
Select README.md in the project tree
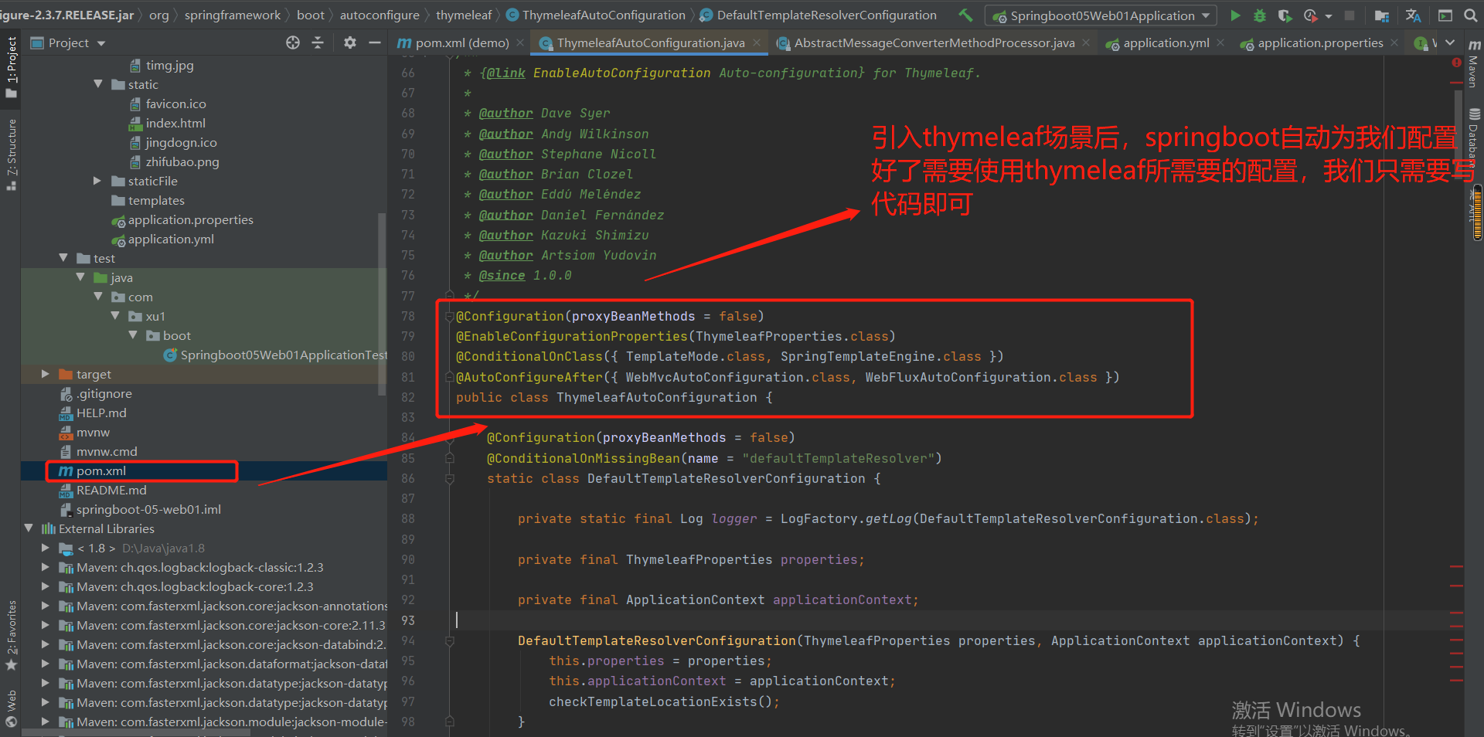point(111,490)
